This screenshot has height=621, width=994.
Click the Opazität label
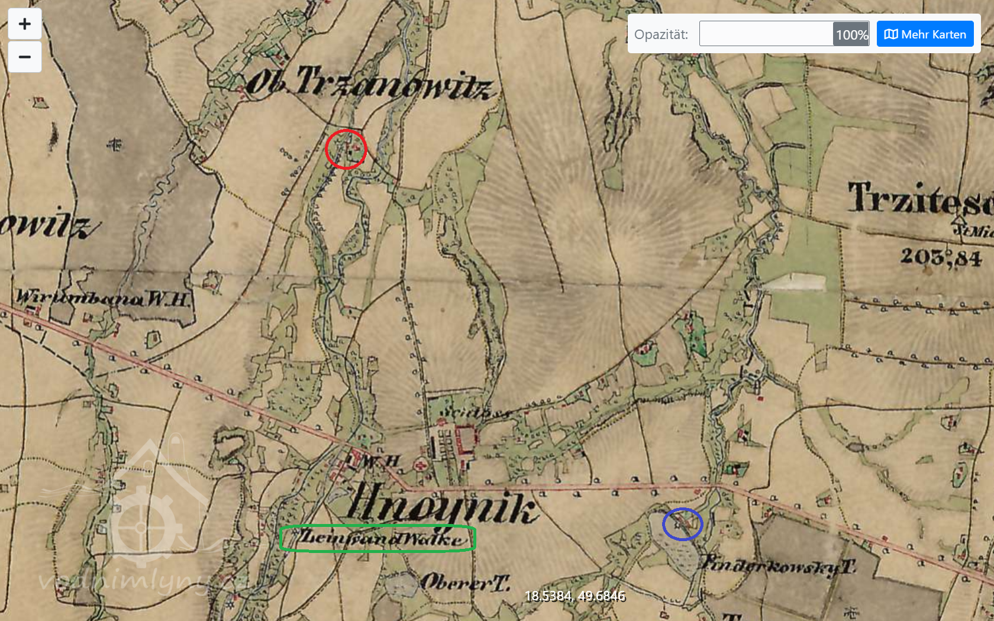click(x=661, y=34)
